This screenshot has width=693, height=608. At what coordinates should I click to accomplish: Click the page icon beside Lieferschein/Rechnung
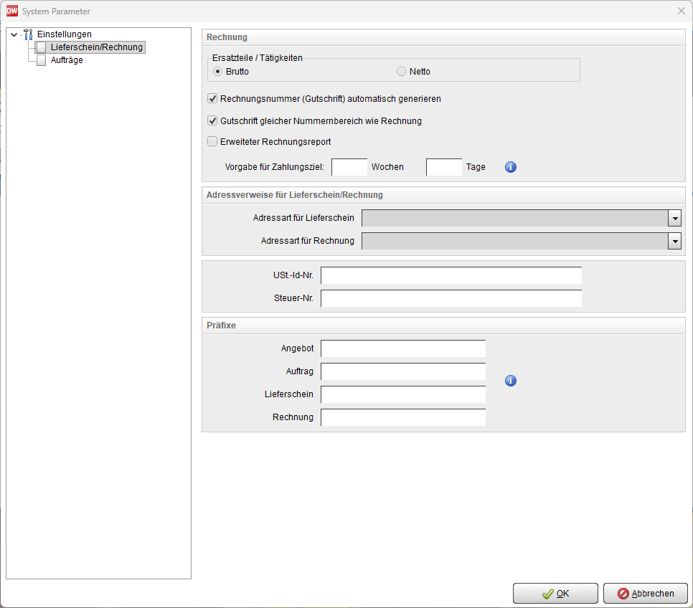pos(42,47)
